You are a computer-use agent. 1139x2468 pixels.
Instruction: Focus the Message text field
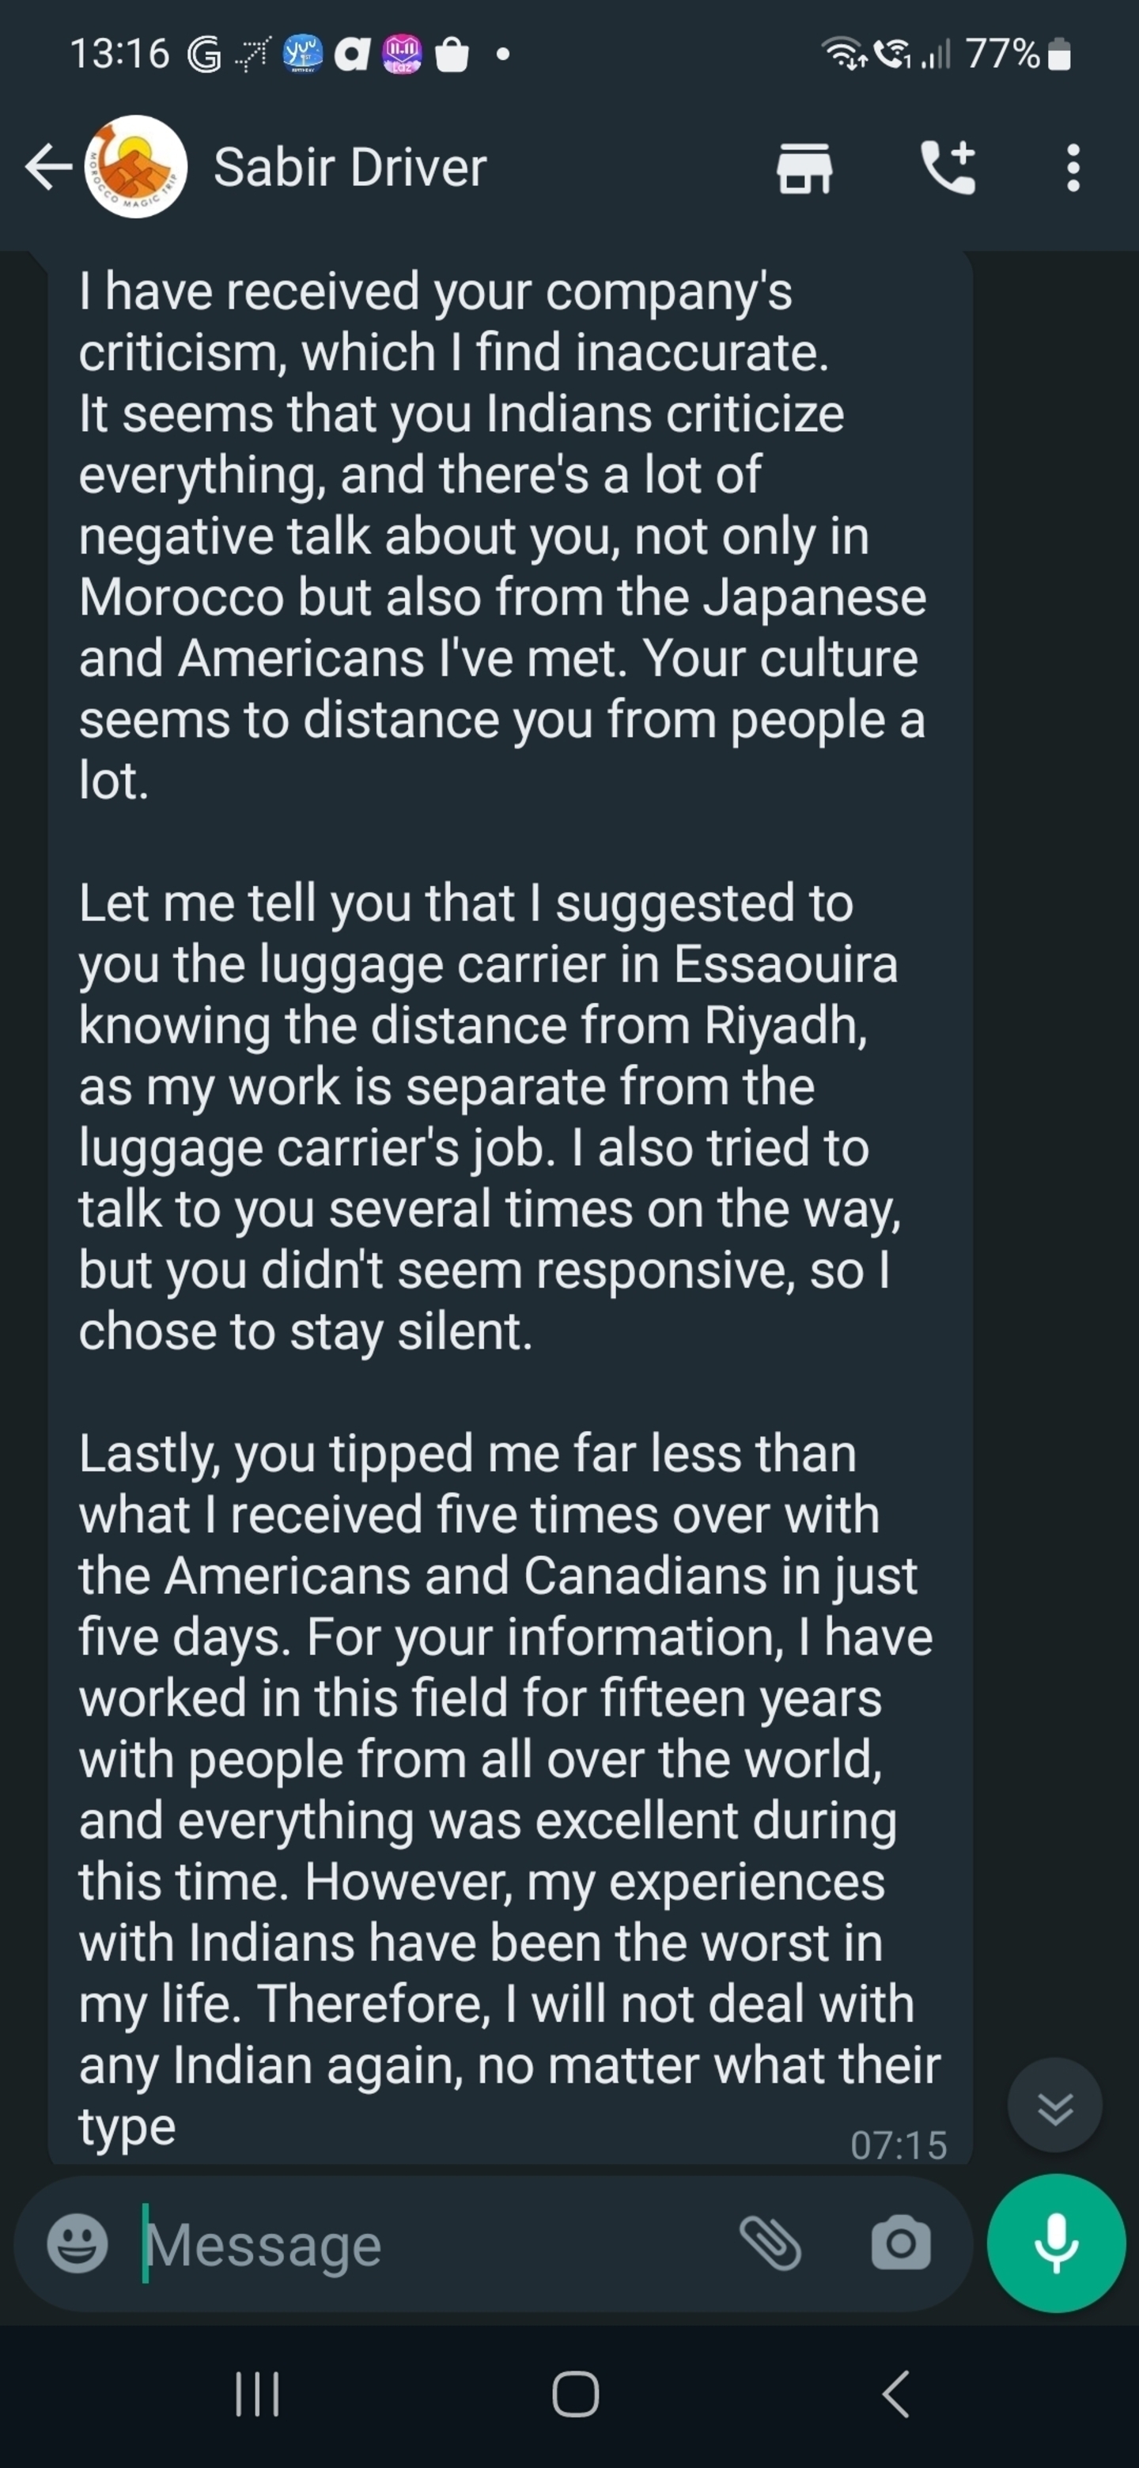point(431,2244)
